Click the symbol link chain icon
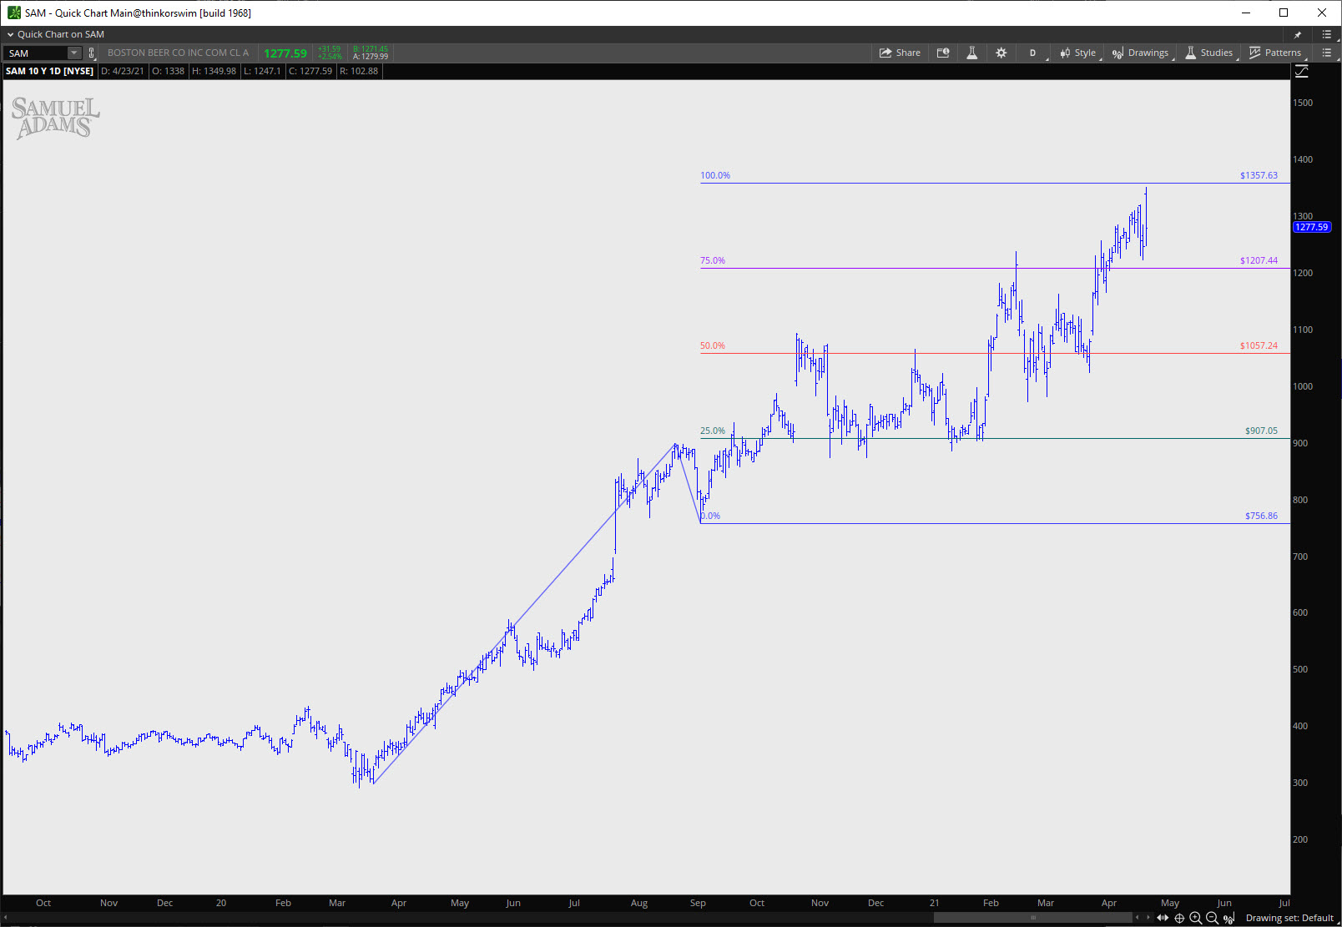The image size is (1342, 927). tap(92, 53)
